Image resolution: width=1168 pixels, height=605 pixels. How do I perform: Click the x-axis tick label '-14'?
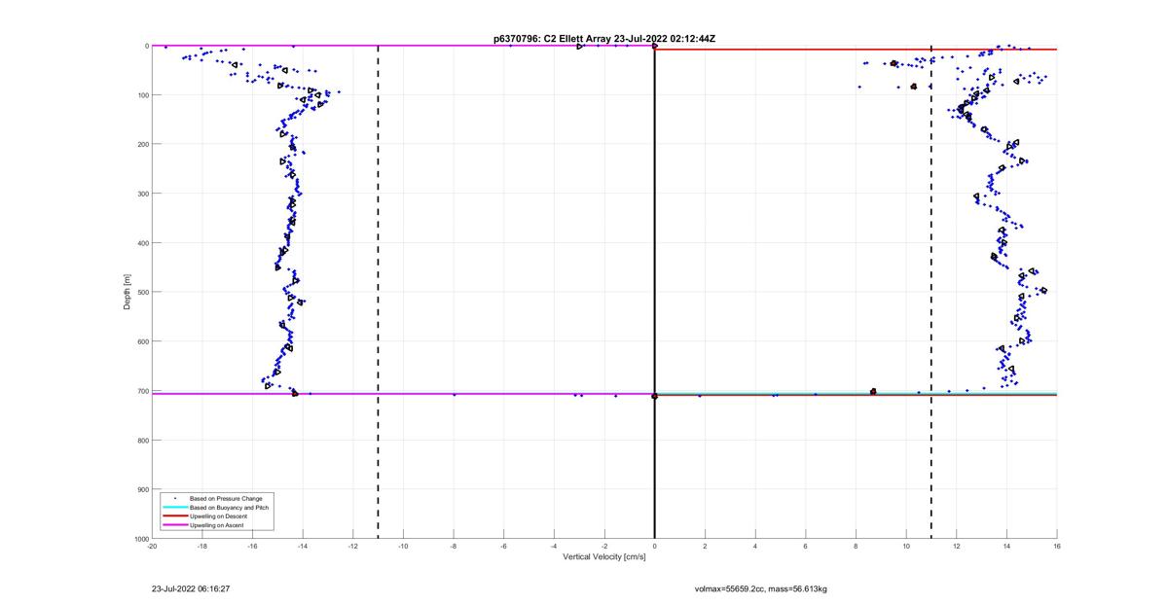303,547
